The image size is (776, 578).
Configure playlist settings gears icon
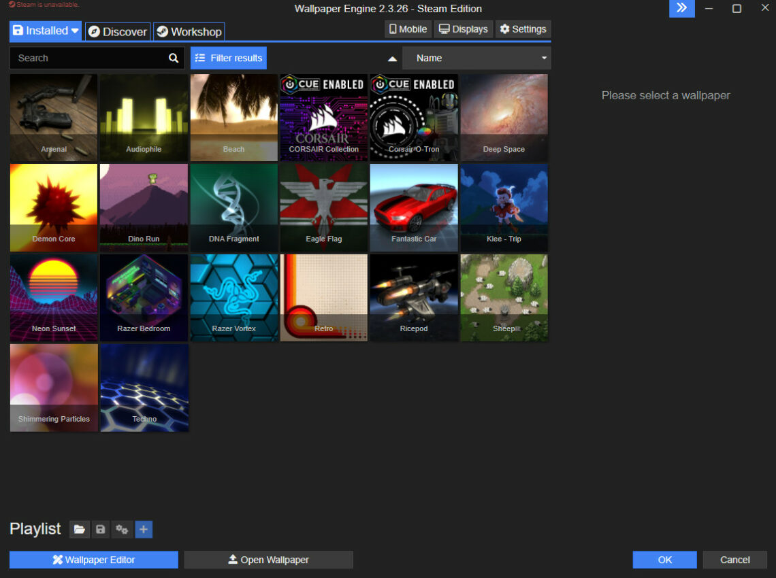click(122, 530)
